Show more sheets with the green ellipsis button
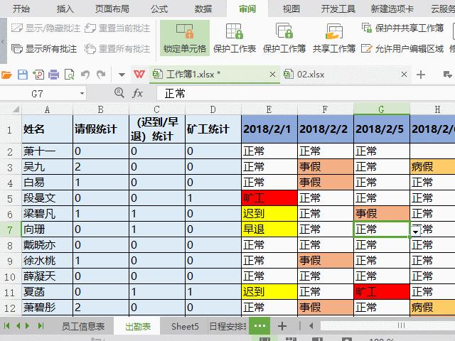 [259, 326]
